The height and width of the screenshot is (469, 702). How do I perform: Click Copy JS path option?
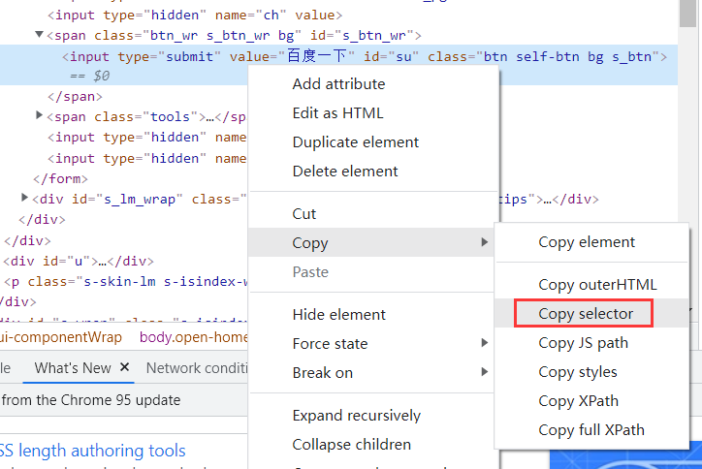tap(583, 343)
